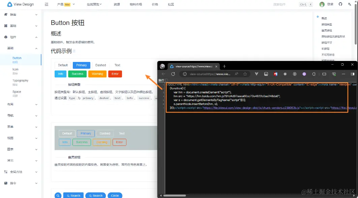This screenshot has height=198, width=358.
Task: Toggle the 换行 line-wrap checkbox
Action: pos(166,80)
